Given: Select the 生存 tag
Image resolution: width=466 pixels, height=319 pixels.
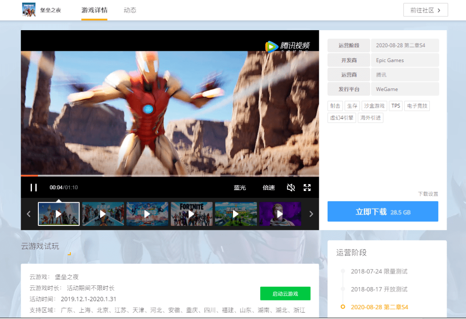Looking at the screenshot, I should pos(352,106).
